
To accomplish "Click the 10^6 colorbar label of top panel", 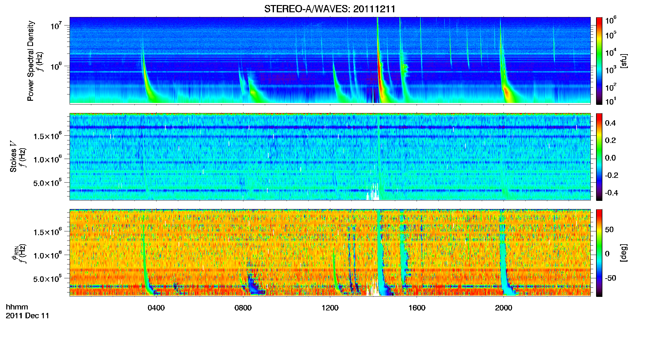I will point(611,21).
